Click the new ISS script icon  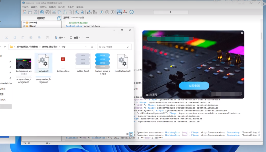click(25, 12)
